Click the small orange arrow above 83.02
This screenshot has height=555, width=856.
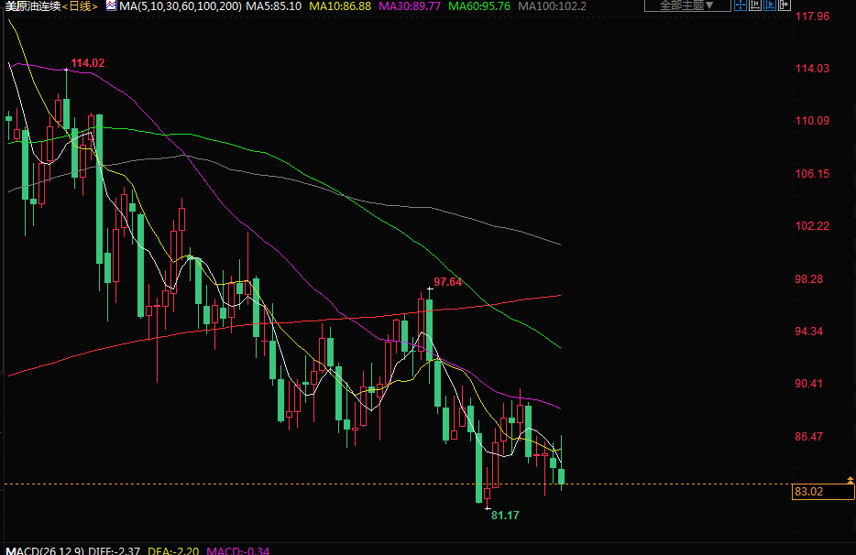[x=851, y=479]
